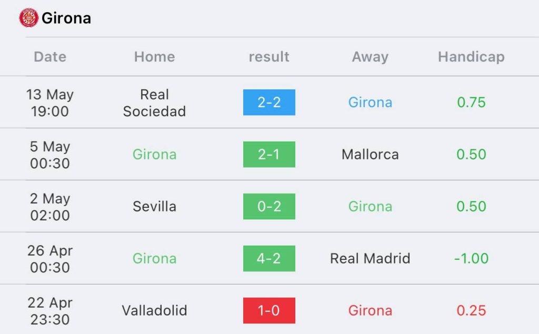Screen dimensions: 539x334
Task: Select the Handicap column header
Action: click(471, 57)
